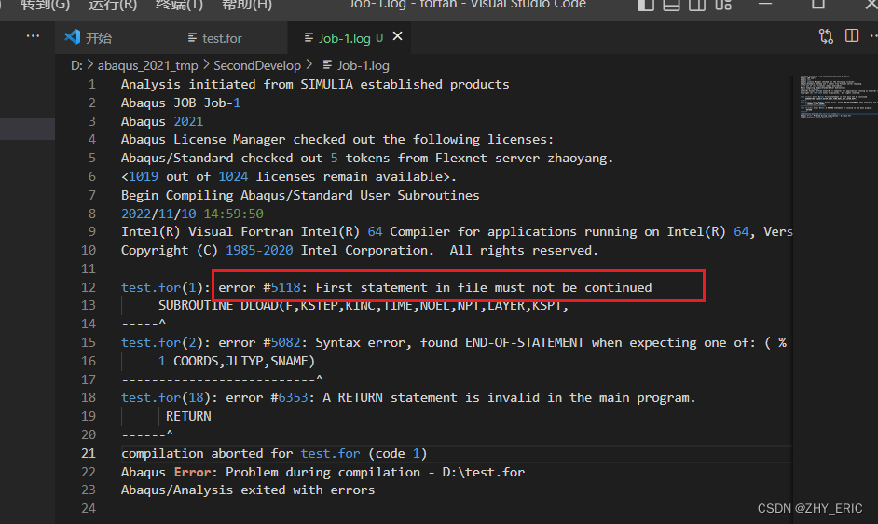Click 'Begin Compiling Abaqus/Standard User Subroutines' line

300,195
